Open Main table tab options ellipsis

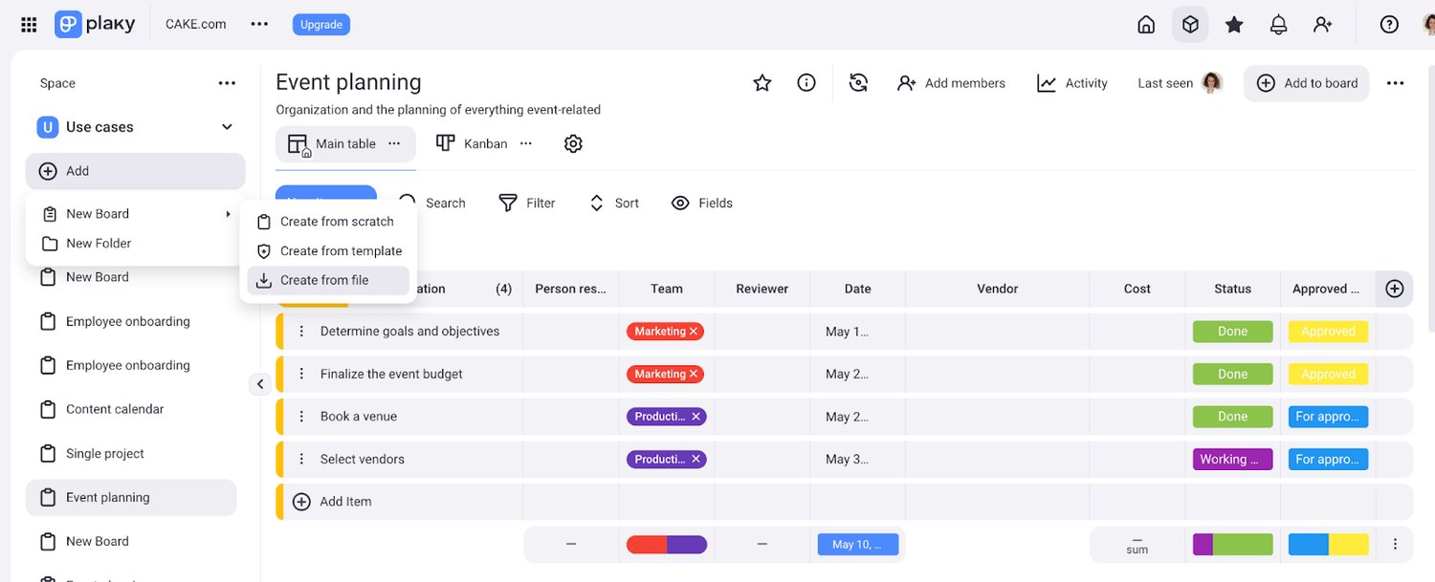pos(394,143)
